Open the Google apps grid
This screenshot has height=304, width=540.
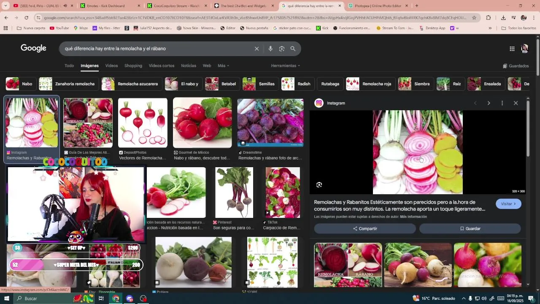[x=512, y=49]
